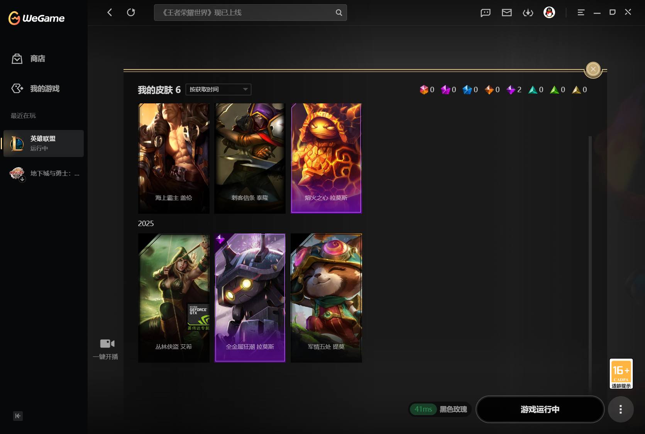
Task: Click the WeGame logo
Action: pyautogui.click(x=36, y=18)
